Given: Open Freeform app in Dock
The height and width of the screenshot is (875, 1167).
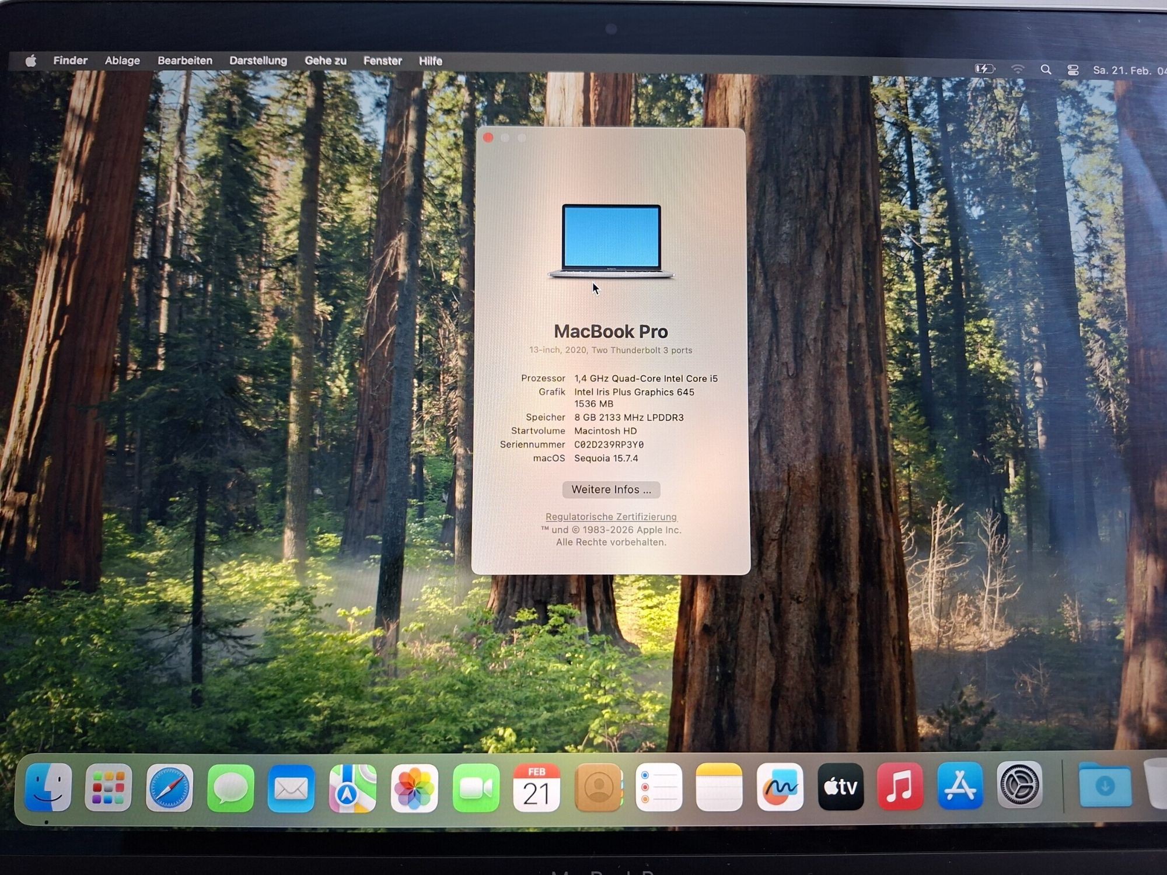Looking at the screenshot, I should (x=780, y=787).
